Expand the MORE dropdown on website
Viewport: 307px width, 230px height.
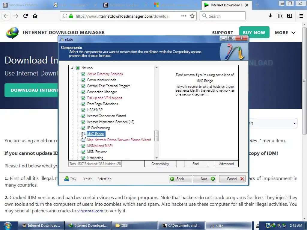pos(285,33)
